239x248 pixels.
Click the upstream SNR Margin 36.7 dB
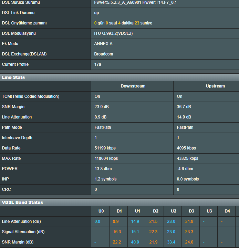click(184, 107)
